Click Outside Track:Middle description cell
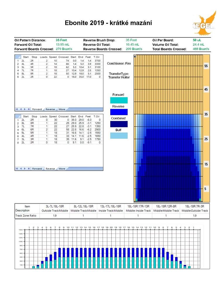 click(55, 211)
